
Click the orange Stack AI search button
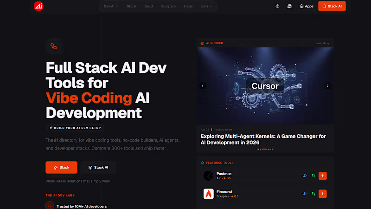click(x=332, y=6)
